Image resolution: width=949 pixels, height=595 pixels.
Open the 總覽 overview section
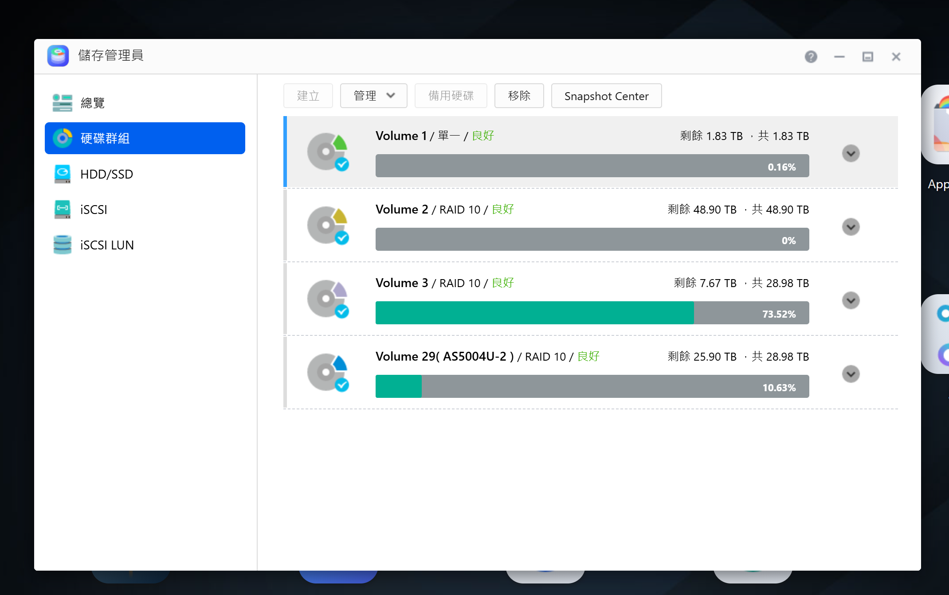tap(145, 103)
